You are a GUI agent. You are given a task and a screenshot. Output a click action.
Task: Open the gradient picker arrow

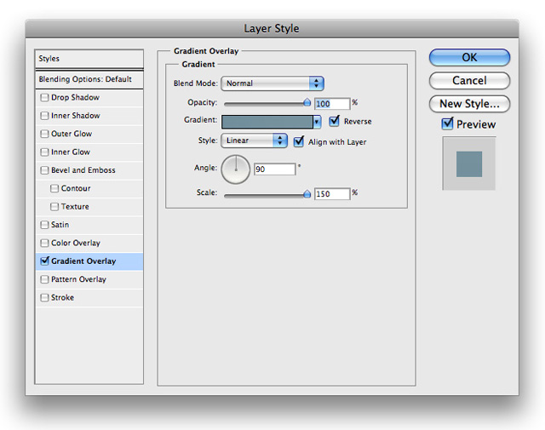point(317,122)
